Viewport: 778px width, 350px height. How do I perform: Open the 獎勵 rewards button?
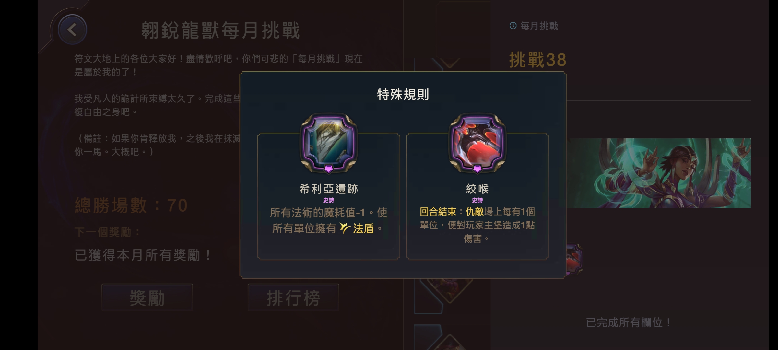147,297
